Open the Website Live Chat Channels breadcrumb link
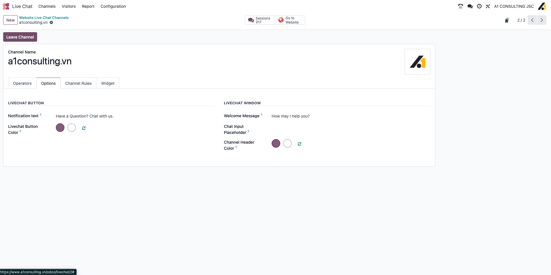Viewport: 551px width, 275px height. coord(44,18)
